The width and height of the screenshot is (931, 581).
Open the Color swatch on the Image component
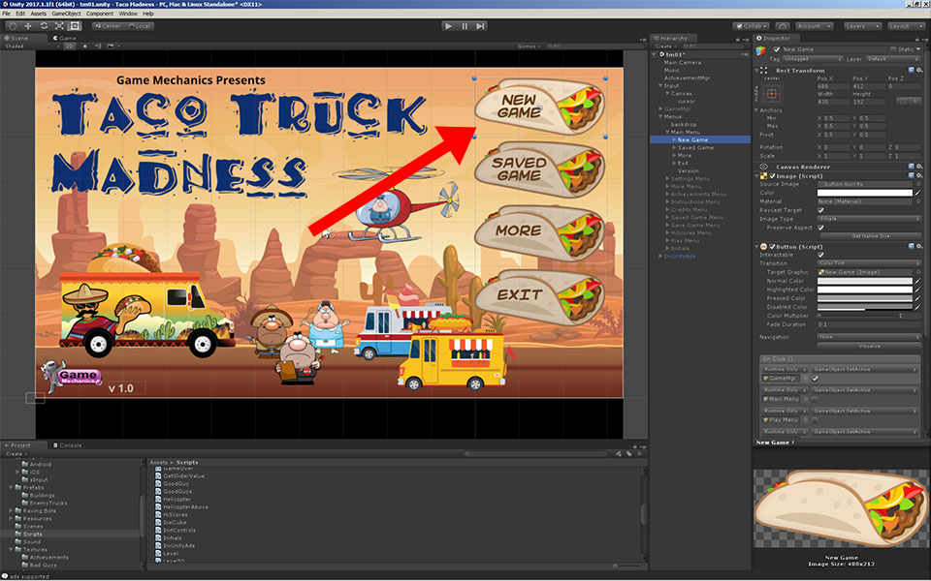point(863,193)
